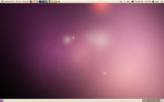Open the package icon with green arrow

pos(53,2)
